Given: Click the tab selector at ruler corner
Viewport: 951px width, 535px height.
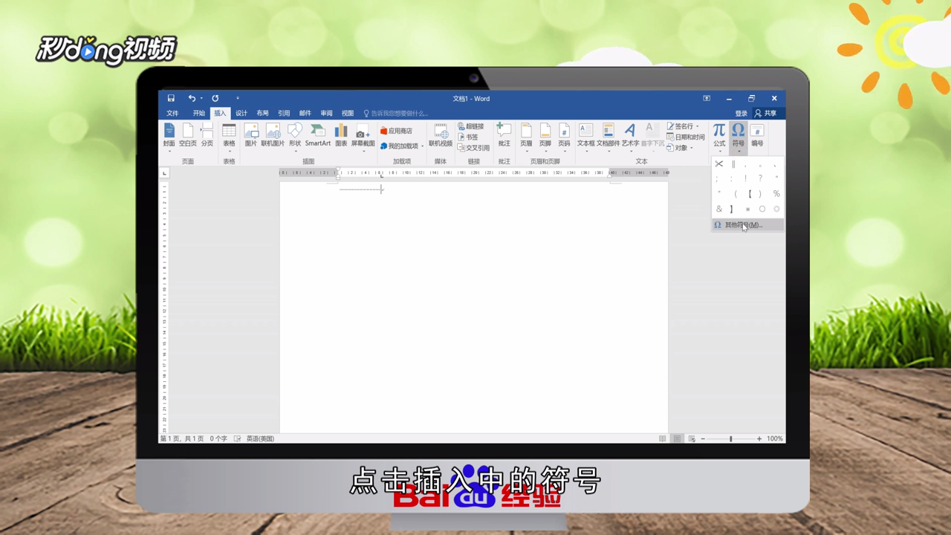Looking at the screenshot, I should click(x=165, y=172).
